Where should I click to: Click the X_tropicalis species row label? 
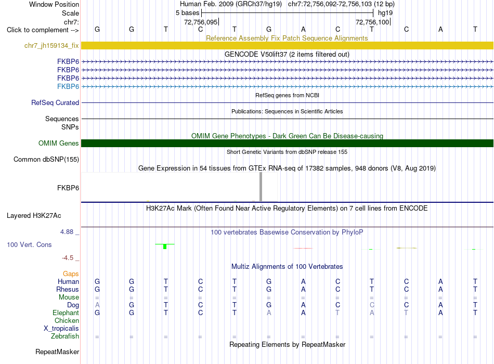(x=61, y=329)
